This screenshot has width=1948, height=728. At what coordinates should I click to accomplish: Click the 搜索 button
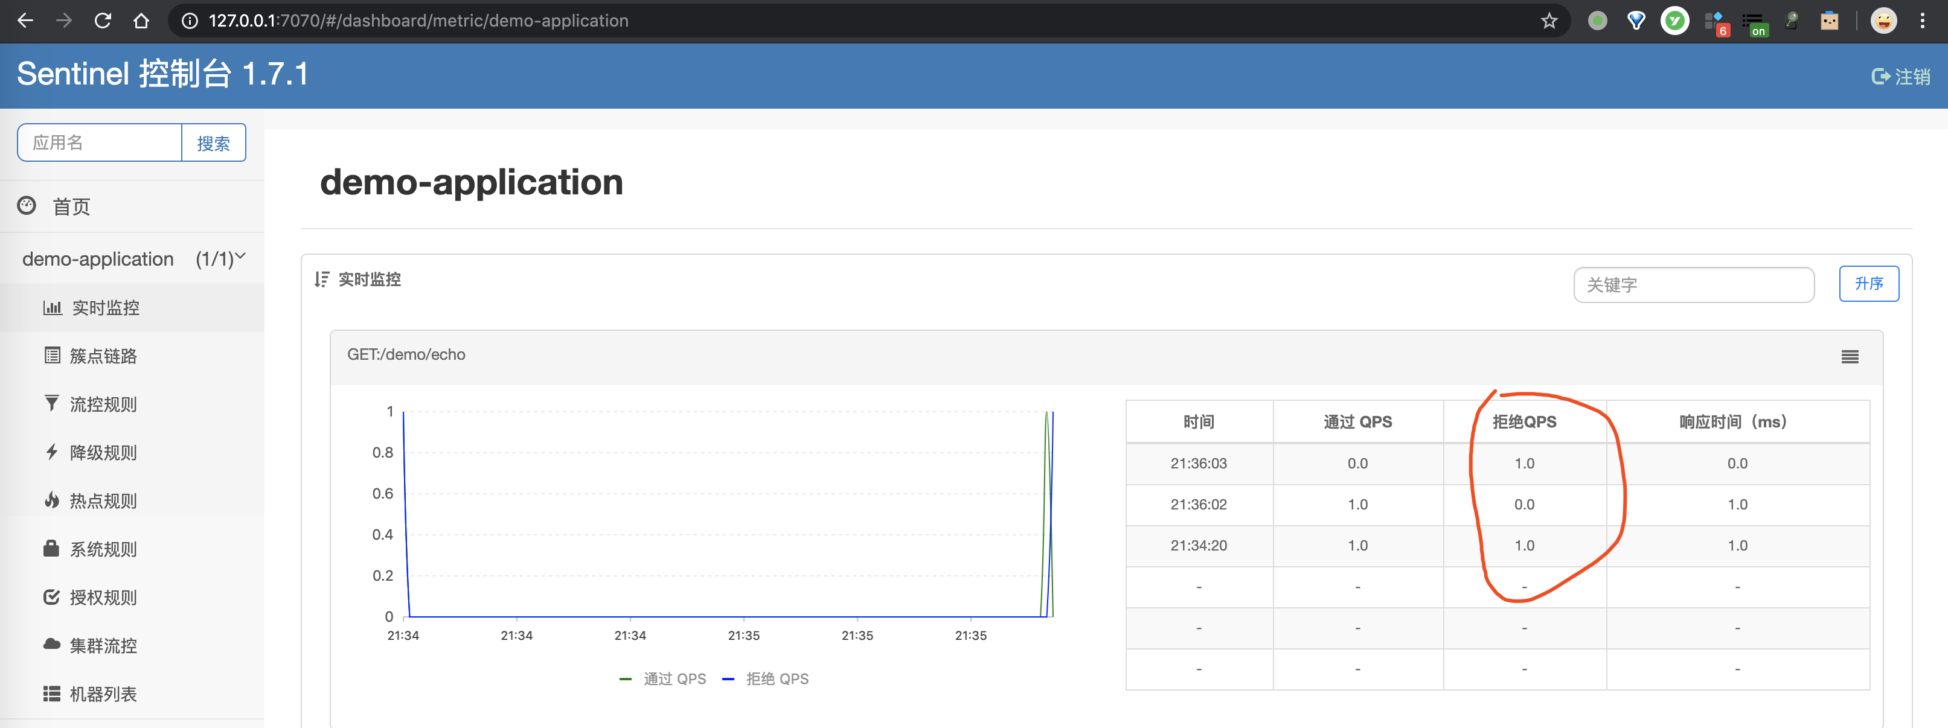[x=214, y=142]
